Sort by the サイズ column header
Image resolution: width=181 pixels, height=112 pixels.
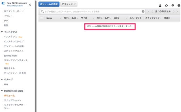[84, 18]
